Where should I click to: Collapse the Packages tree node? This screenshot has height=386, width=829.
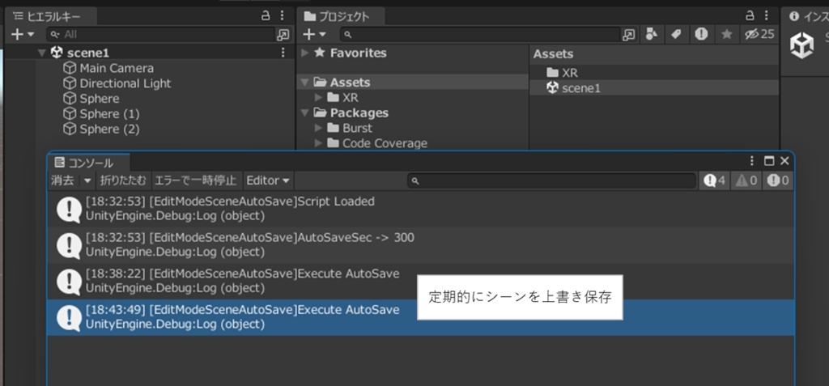pyautogui.click(x=304, y=112)
